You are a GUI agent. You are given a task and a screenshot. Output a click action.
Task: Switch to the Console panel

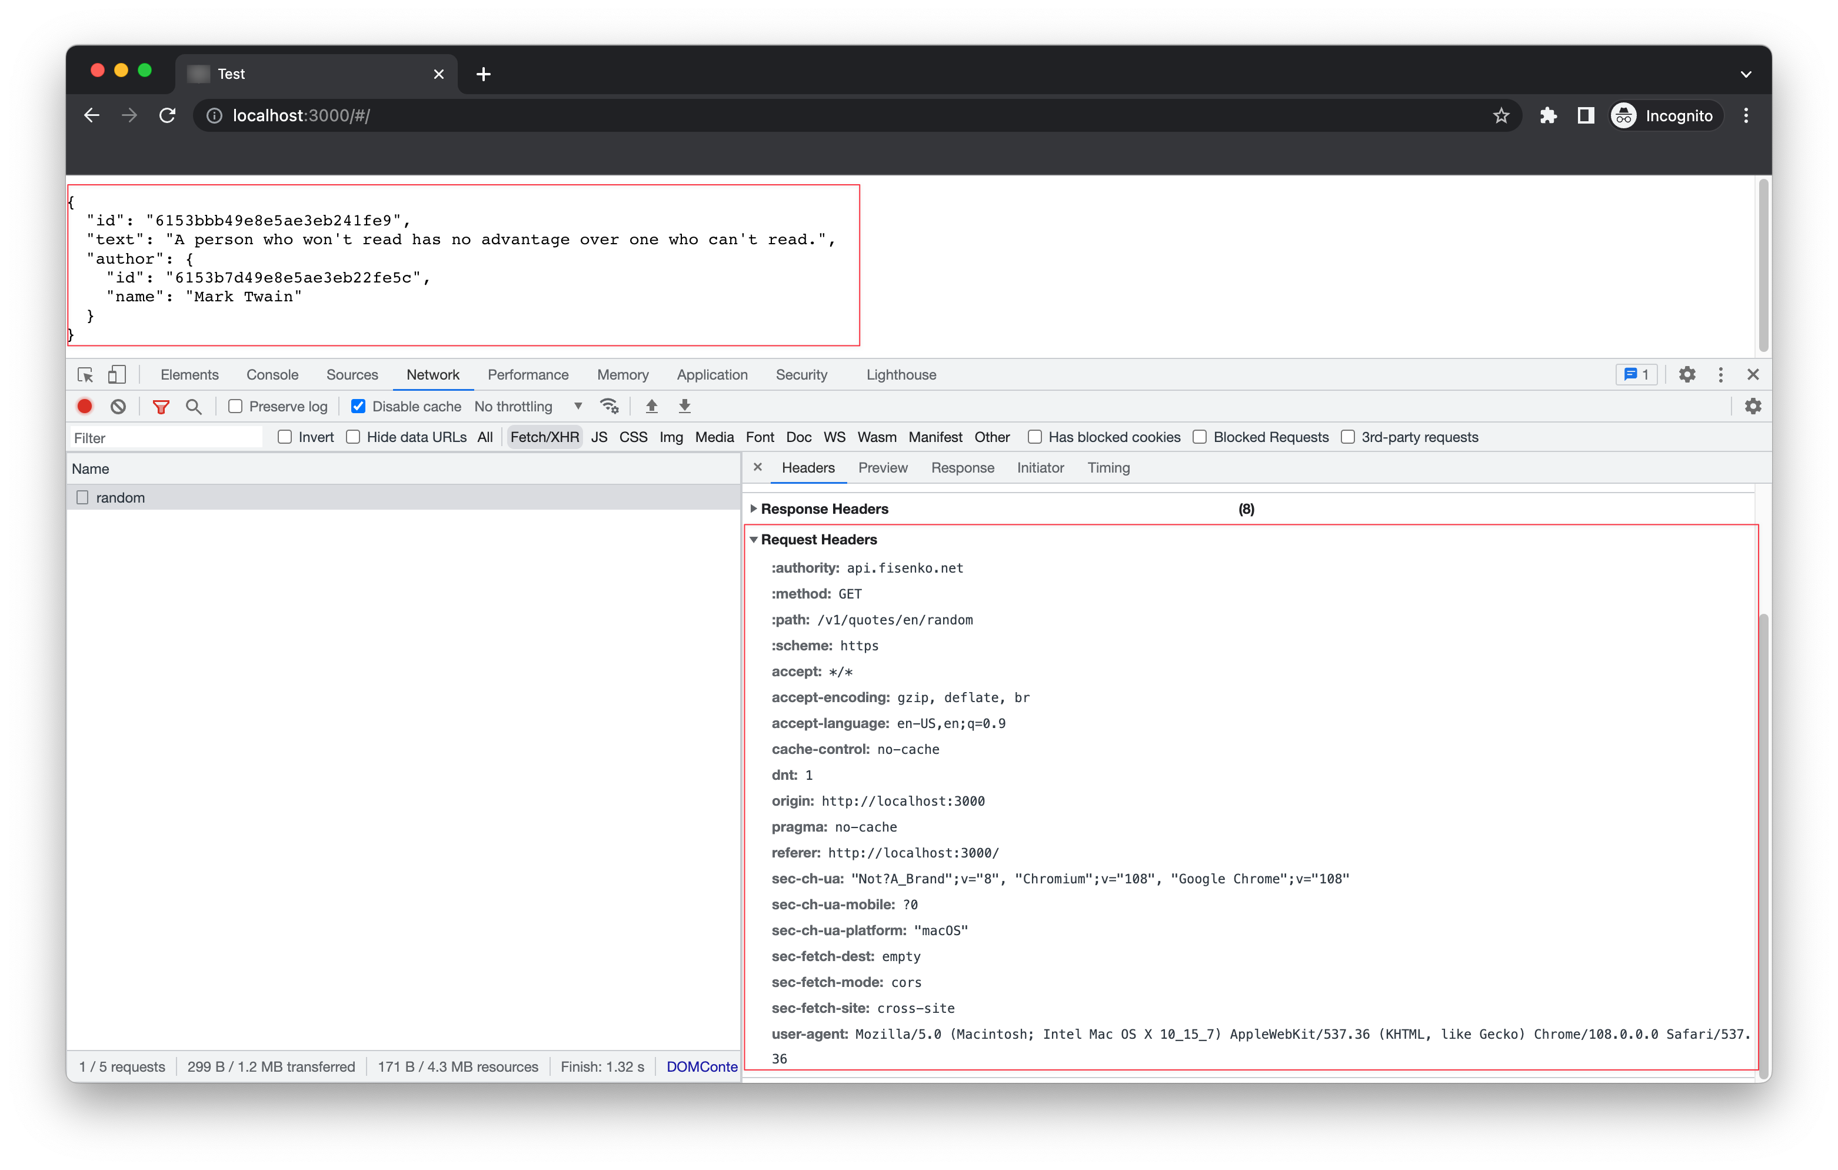coord(272,374)
